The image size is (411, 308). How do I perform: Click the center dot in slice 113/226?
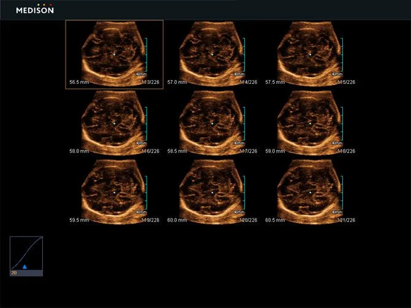point(114,54)
